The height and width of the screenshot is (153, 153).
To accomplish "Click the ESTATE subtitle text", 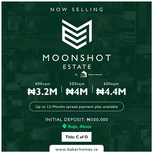I will (x=77, y=67).
